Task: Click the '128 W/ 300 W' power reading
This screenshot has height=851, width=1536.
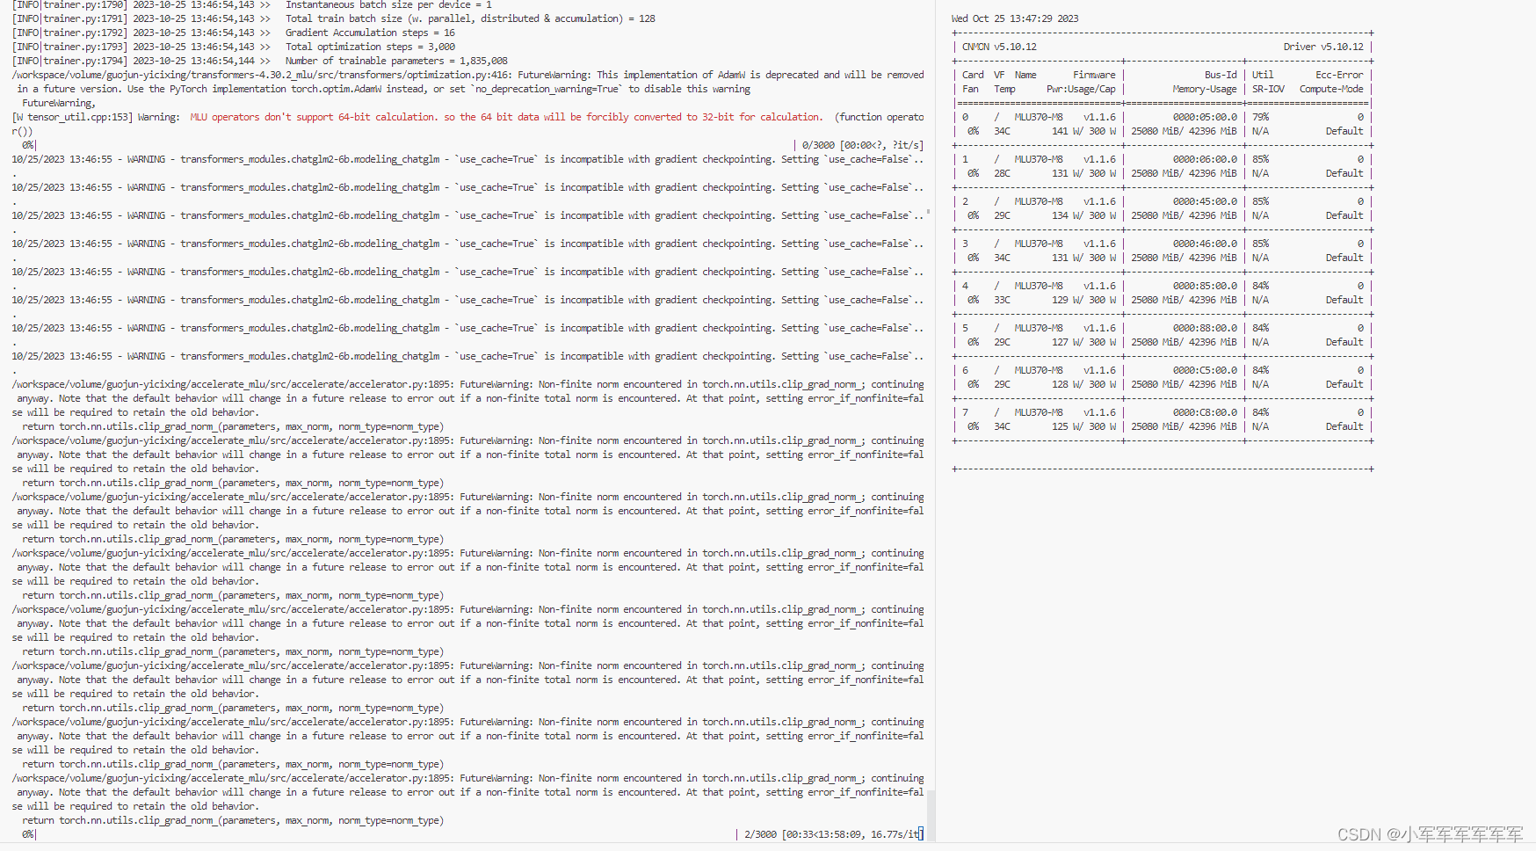Action: tap(1083, 384)
